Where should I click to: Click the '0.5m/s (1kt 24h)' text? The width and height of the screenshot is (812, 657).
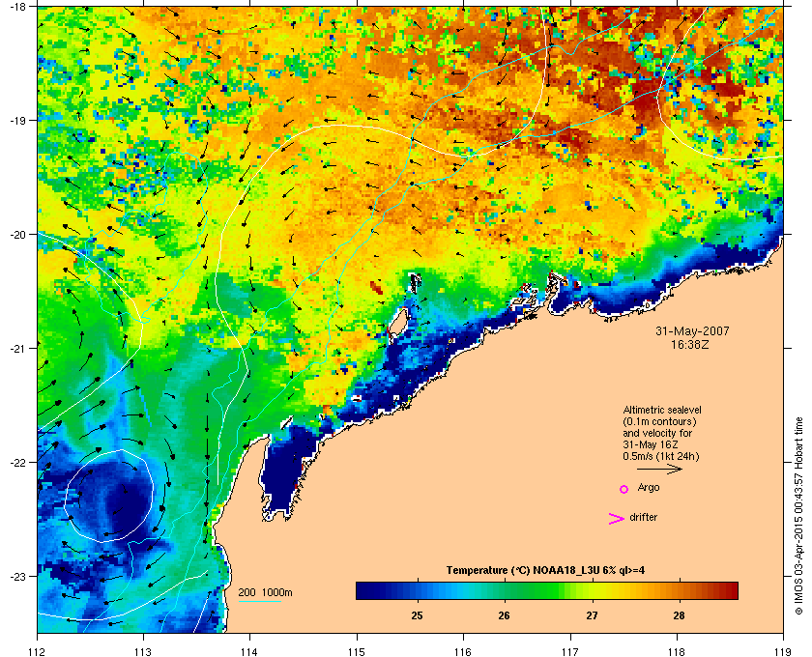click(661, 457)
